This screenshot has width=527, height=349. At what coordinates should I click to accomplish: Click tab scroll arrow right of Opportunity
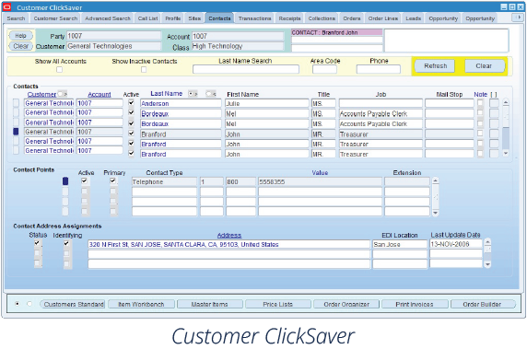tap(517, 17)
